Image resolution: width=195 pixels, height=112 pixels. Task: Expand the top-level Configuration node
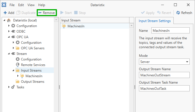(9, 26)
